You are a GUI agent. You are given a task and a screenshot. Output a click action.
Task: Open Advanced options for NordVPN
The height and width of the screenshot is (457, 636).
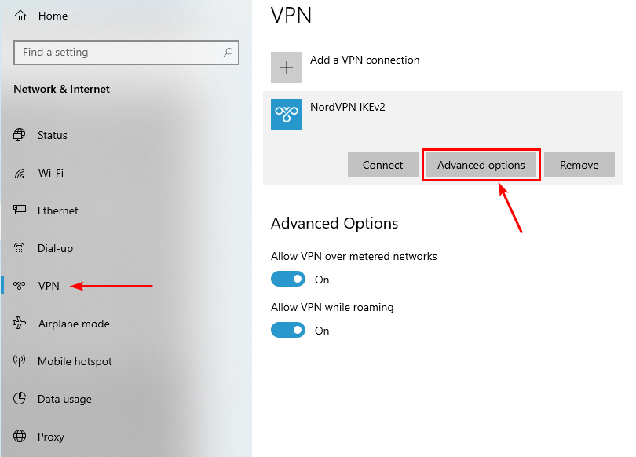click(481, 165)
